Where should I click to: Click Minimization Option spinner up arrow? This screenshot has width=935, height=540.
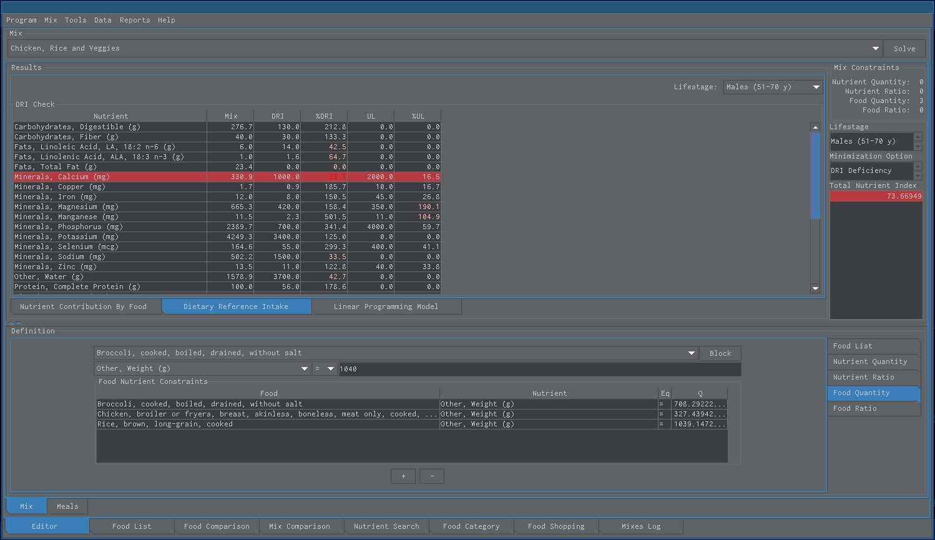pyautogui.click(x=918, y=167)
